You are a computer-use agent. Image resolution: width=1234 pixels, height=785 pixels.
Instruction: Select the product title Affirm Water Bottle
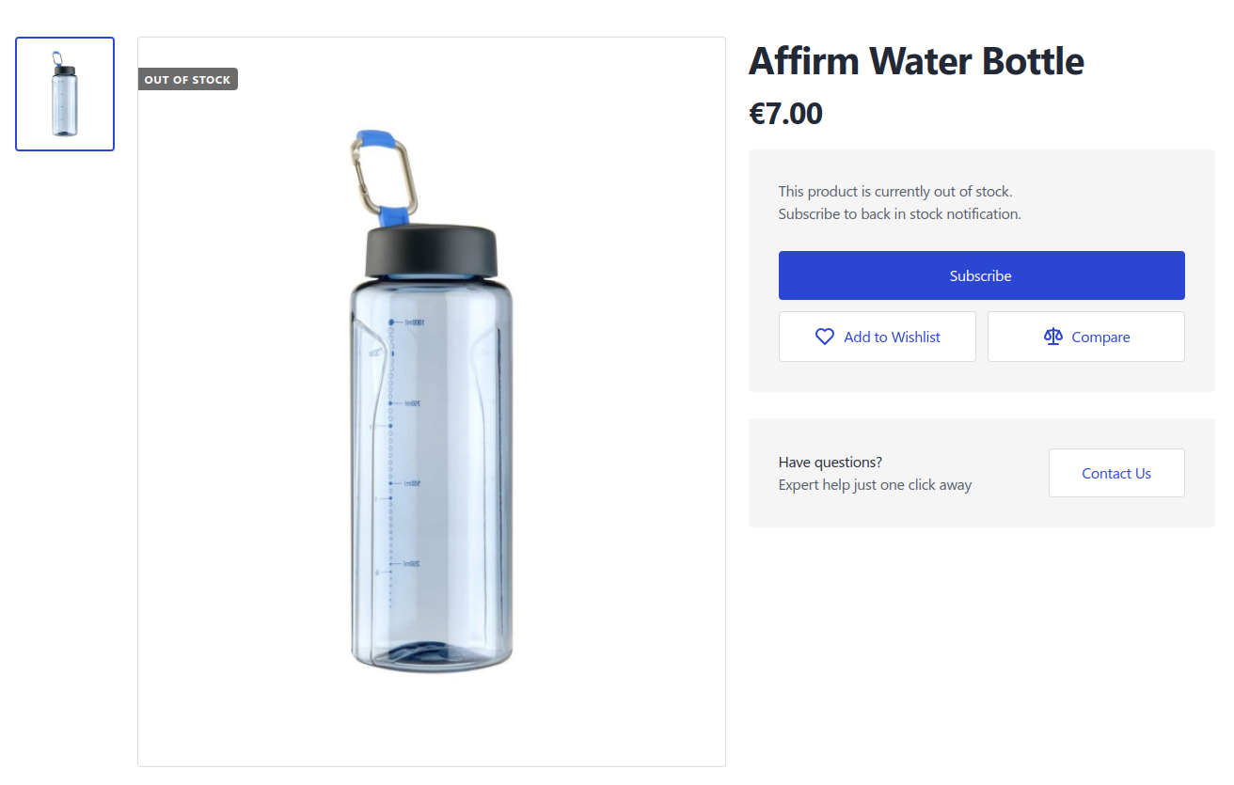pos(917,60)
